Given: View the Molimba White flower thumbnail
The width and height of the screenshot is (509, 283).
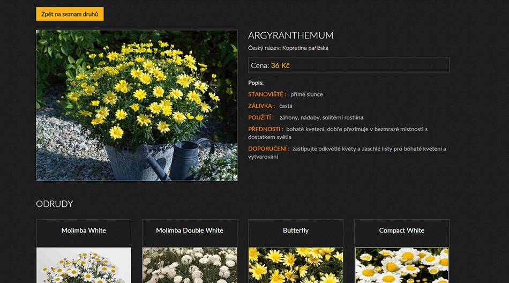Looking at the screenshot, I should coord(84,265).
